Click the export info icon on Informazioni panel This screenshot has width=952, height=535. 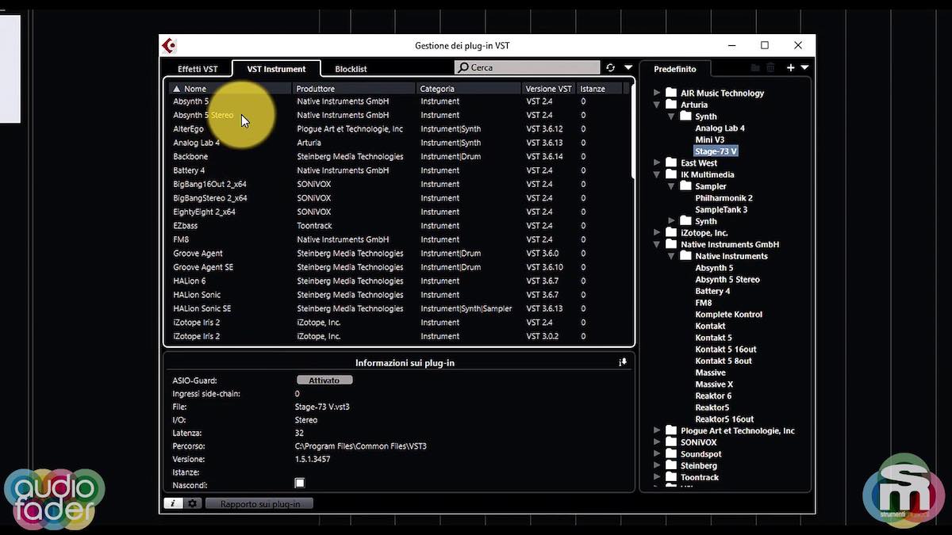[x=623, y=362]
